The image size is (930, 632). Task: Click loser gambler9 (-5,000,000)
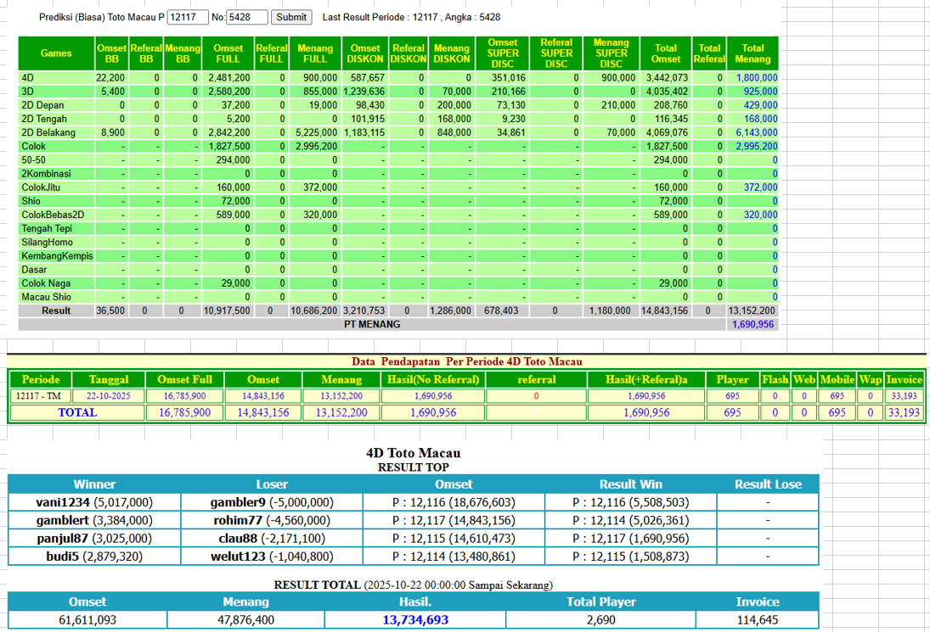(x=272, y=502)
